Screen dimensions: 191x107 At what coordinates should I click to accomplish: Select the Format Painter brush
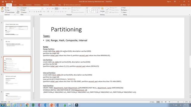10,12
